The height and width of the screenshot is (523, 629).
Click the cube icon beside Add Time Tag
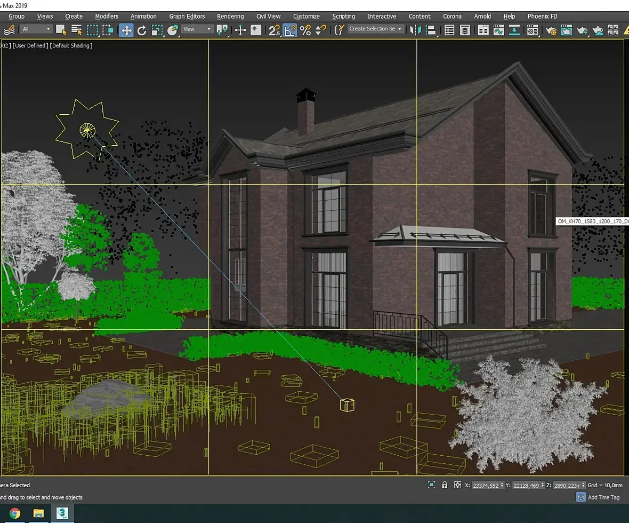(580, 497)
